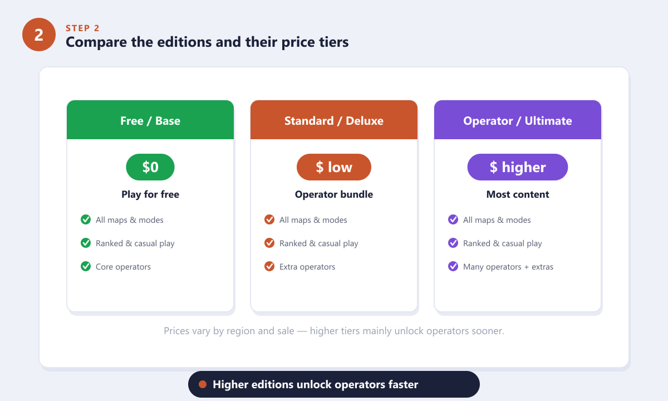The image size is (668, 401).
Task: Click purple checkmark next to All maps & modes
Action: (x=453, y=219)
